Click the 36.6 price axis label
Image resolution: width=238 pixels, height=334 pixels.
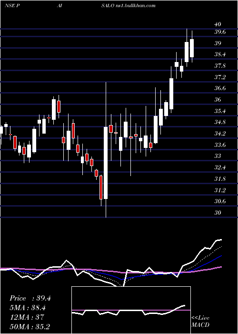click(x=220, y=88)
